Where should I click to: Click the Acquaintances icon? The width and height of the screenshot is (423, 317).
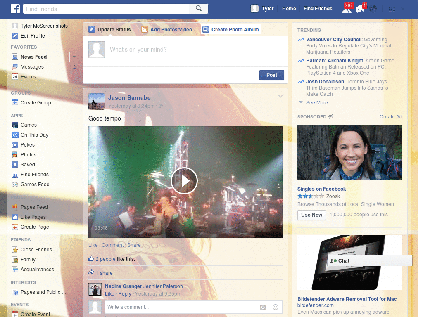click(x=15, y=270)
